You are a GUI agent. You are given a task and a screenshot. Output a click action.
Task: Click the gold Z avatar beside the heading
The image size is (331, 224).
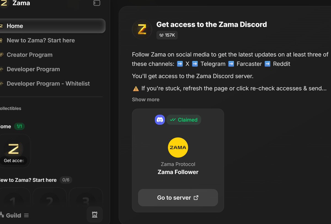142,29
